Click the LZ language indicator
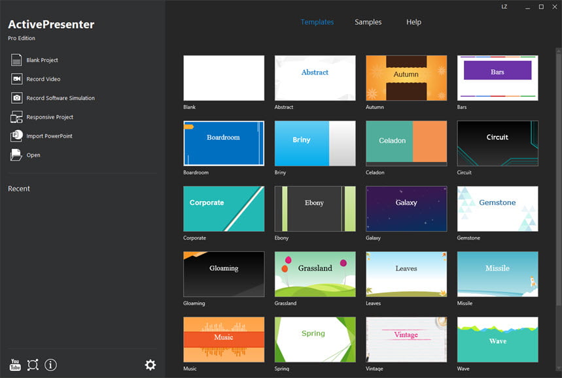Viewport: 562px width, 378px height. point(504,7)
